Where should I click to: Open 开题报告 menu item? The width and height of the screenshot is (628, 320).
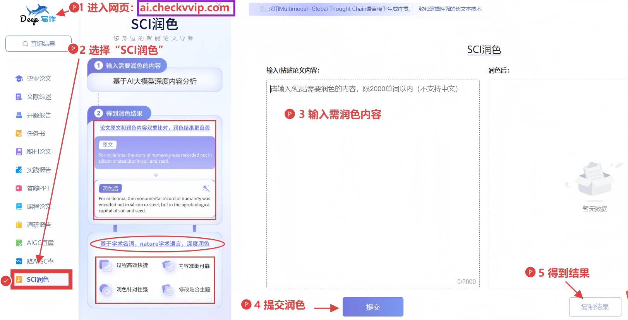tap(39, 115)
